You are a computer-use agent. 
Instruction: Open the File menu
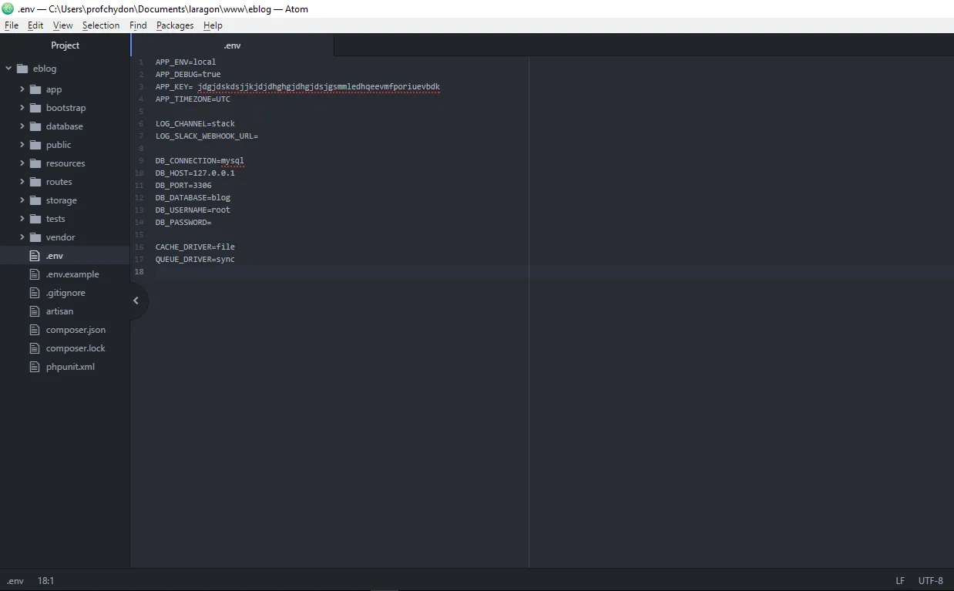click(12, 25)
